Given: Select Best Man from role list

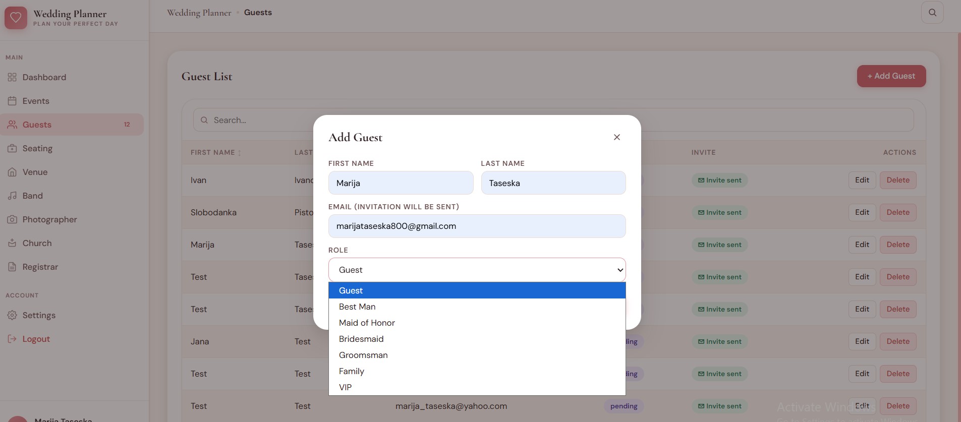Looking at the screenshot, I should click(357, 307).
